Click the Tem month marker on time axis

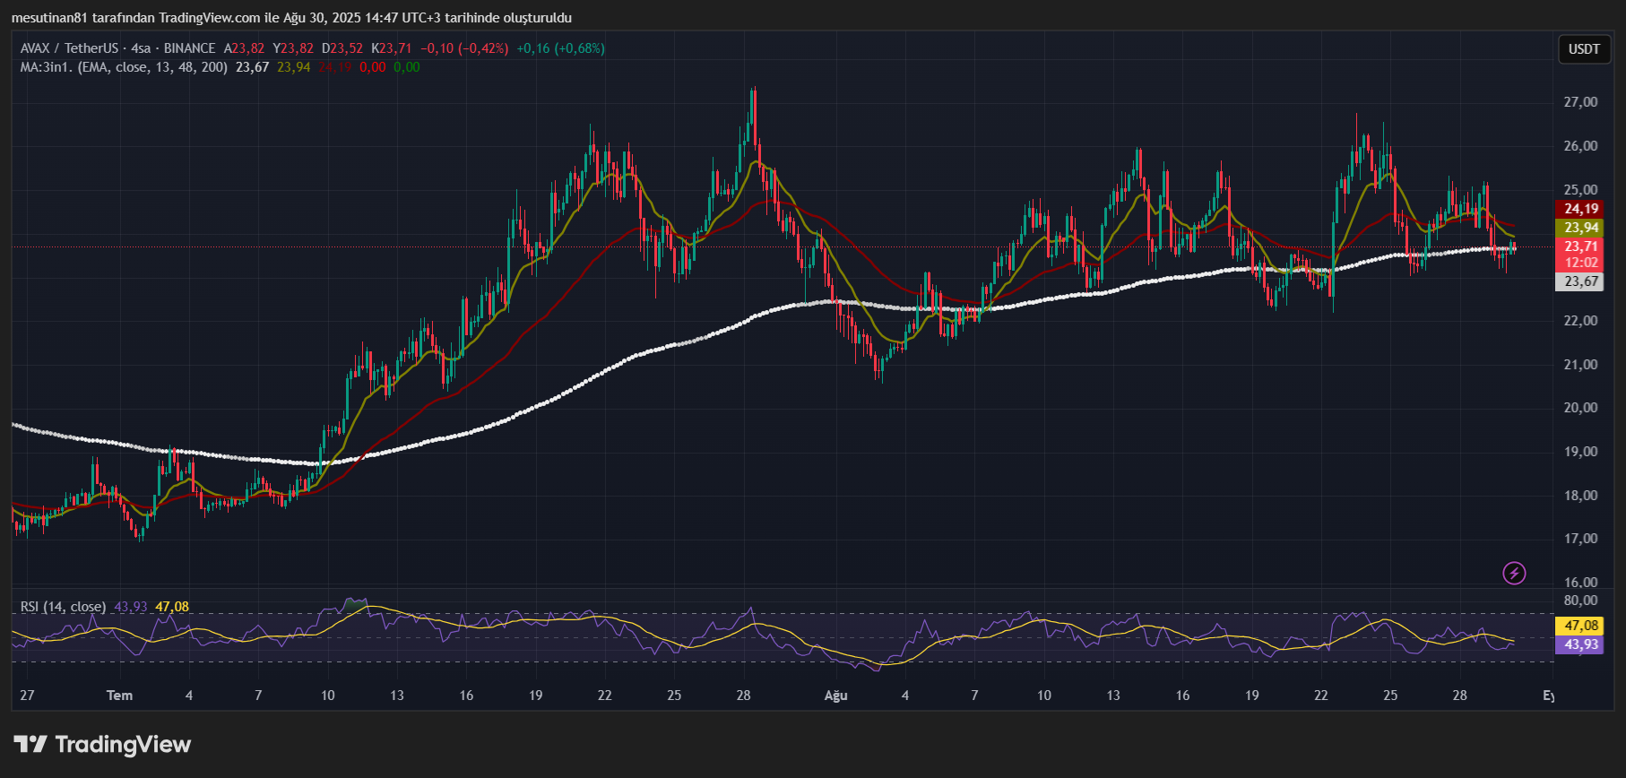pos(119,696)
